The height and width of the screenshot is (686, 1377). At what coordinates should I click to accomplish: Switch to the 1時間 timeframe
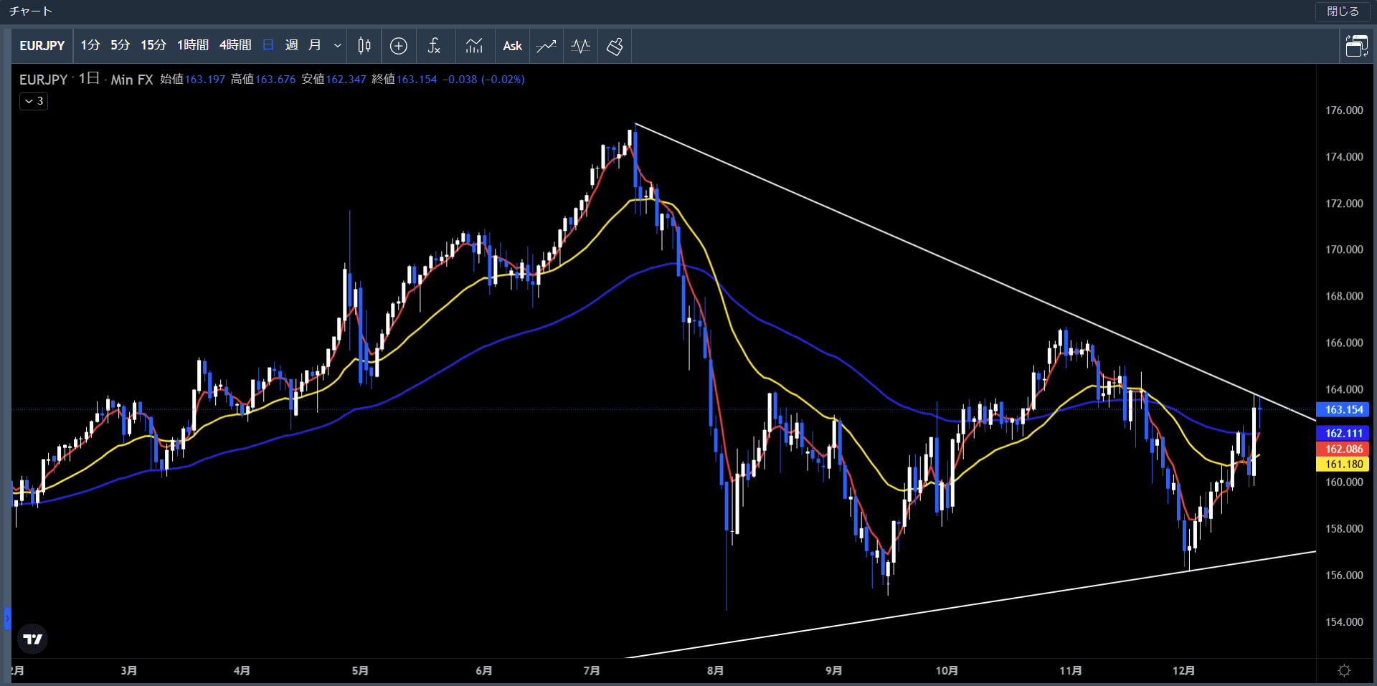coord(193,46)
